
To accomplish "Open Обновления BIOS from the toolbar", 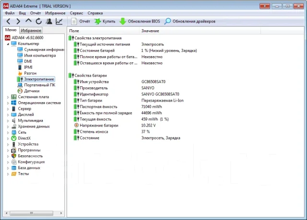I will 140,21.
